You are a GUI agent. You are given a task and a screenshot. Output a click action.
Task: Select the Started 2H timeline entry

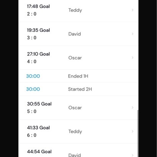(x=78, y=89)
